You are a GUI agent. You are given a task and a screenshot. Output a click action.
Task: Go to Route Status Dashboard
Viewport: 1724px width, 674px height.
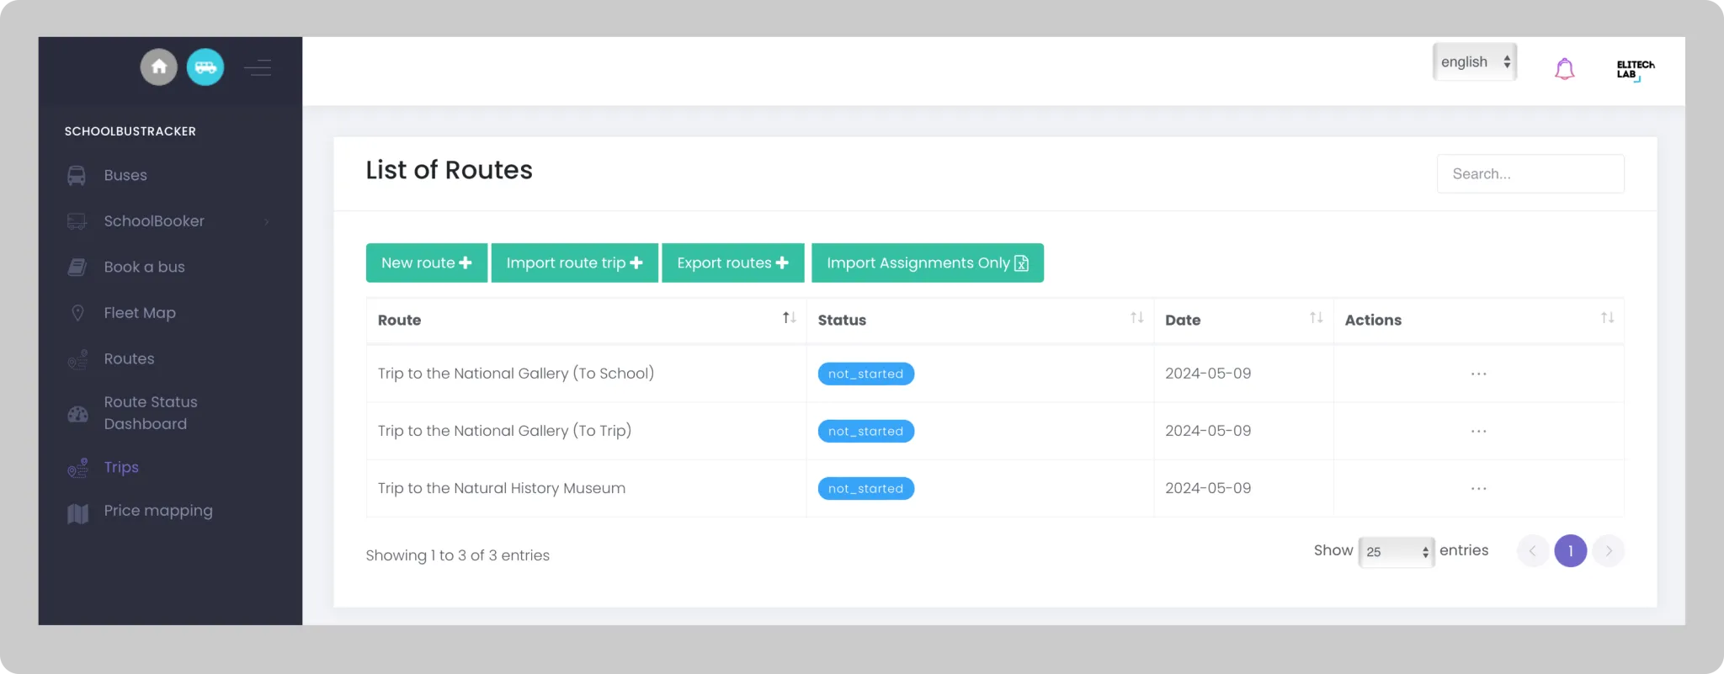pos(150,413)
